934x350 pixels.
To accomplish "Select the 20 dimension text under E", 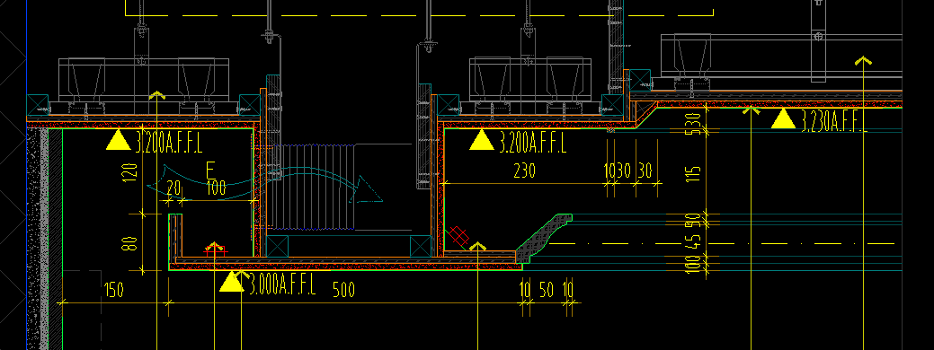I will [173, 189].
